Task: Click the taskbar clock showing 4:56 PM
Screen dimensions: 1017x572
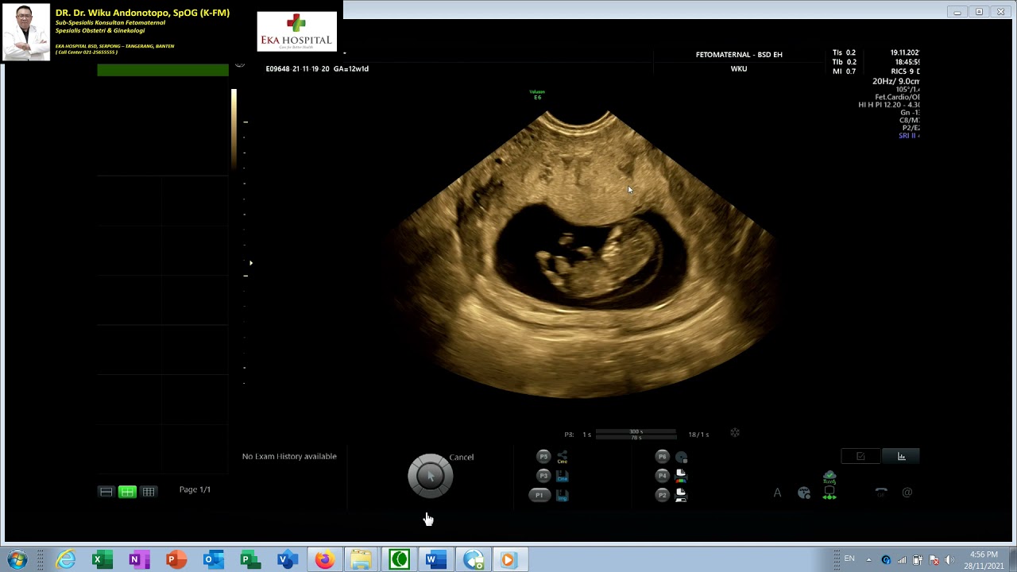Action: 984,560
